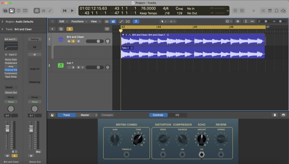Open the View menu in Tracks area

tap(95, 21)
